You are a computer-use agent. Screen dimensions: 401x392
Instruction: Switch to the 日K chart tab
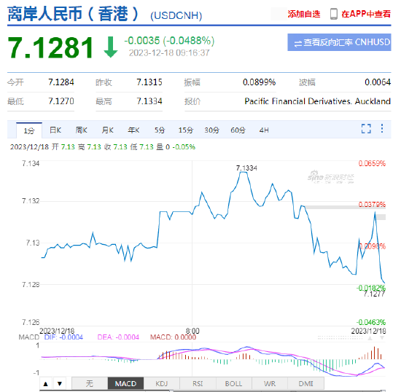click(55, 130)
